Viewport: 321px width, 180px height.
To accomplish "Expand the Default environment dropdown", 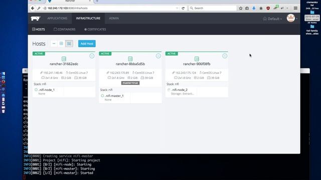I will [x=272, y=19].
